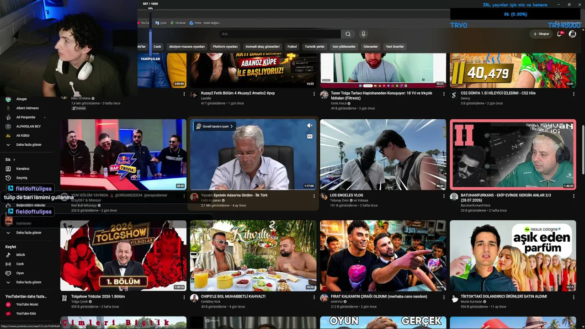The width and height of the screenshot is (585, 329).
Task: Open Canlı under Keşfet in sidebar
Action: [20, 264]
